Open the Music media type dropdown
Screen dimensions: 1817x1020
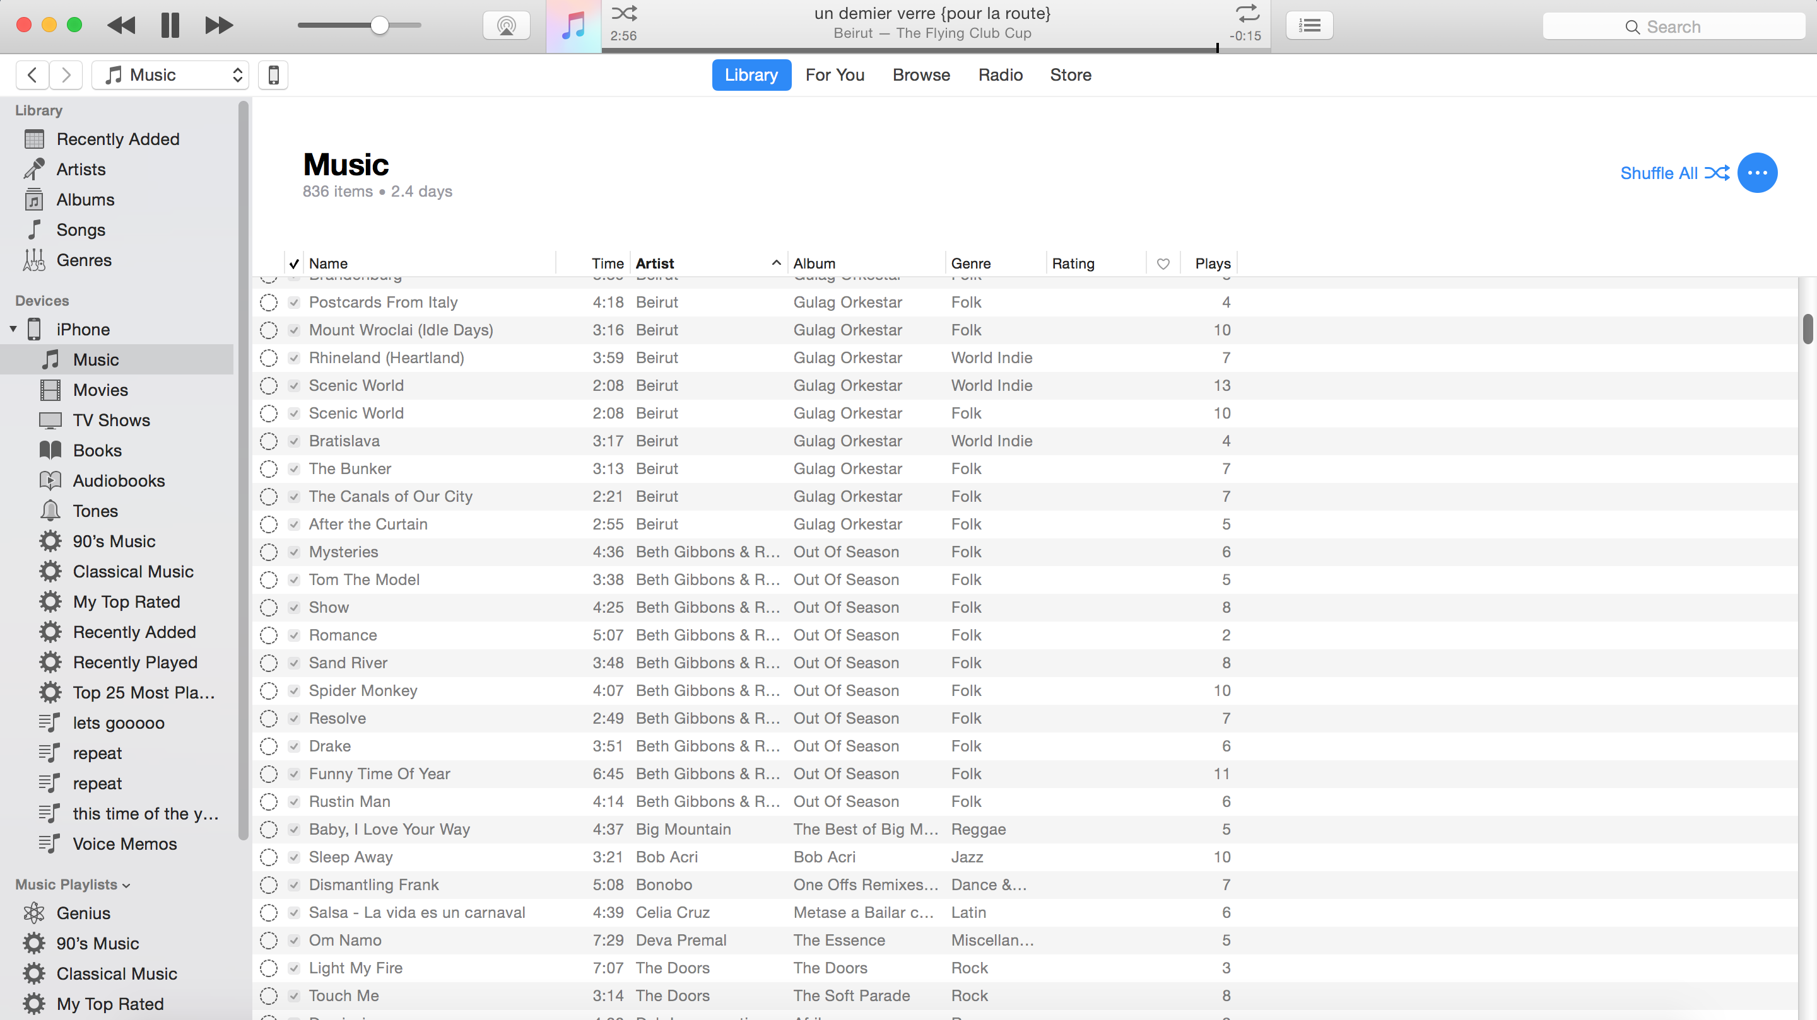[171, 75]
